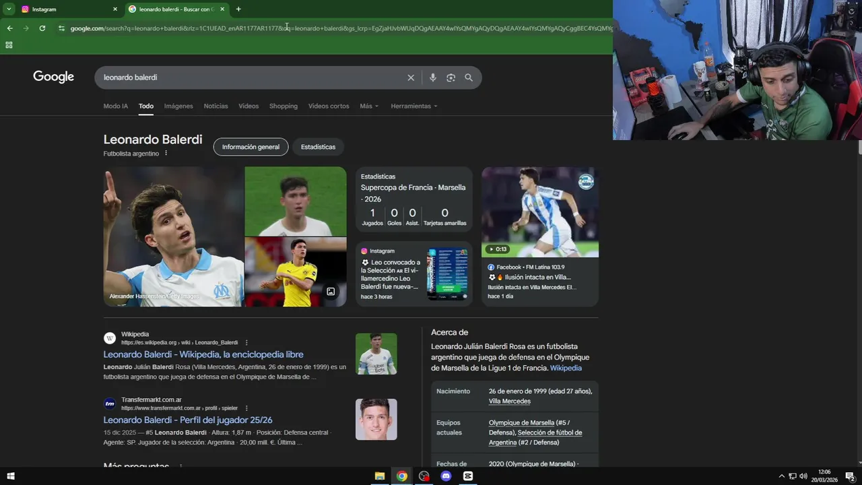Close the leonardo balerdi search tab
This screenshot has width=862, height=485.
click(222, 9)
